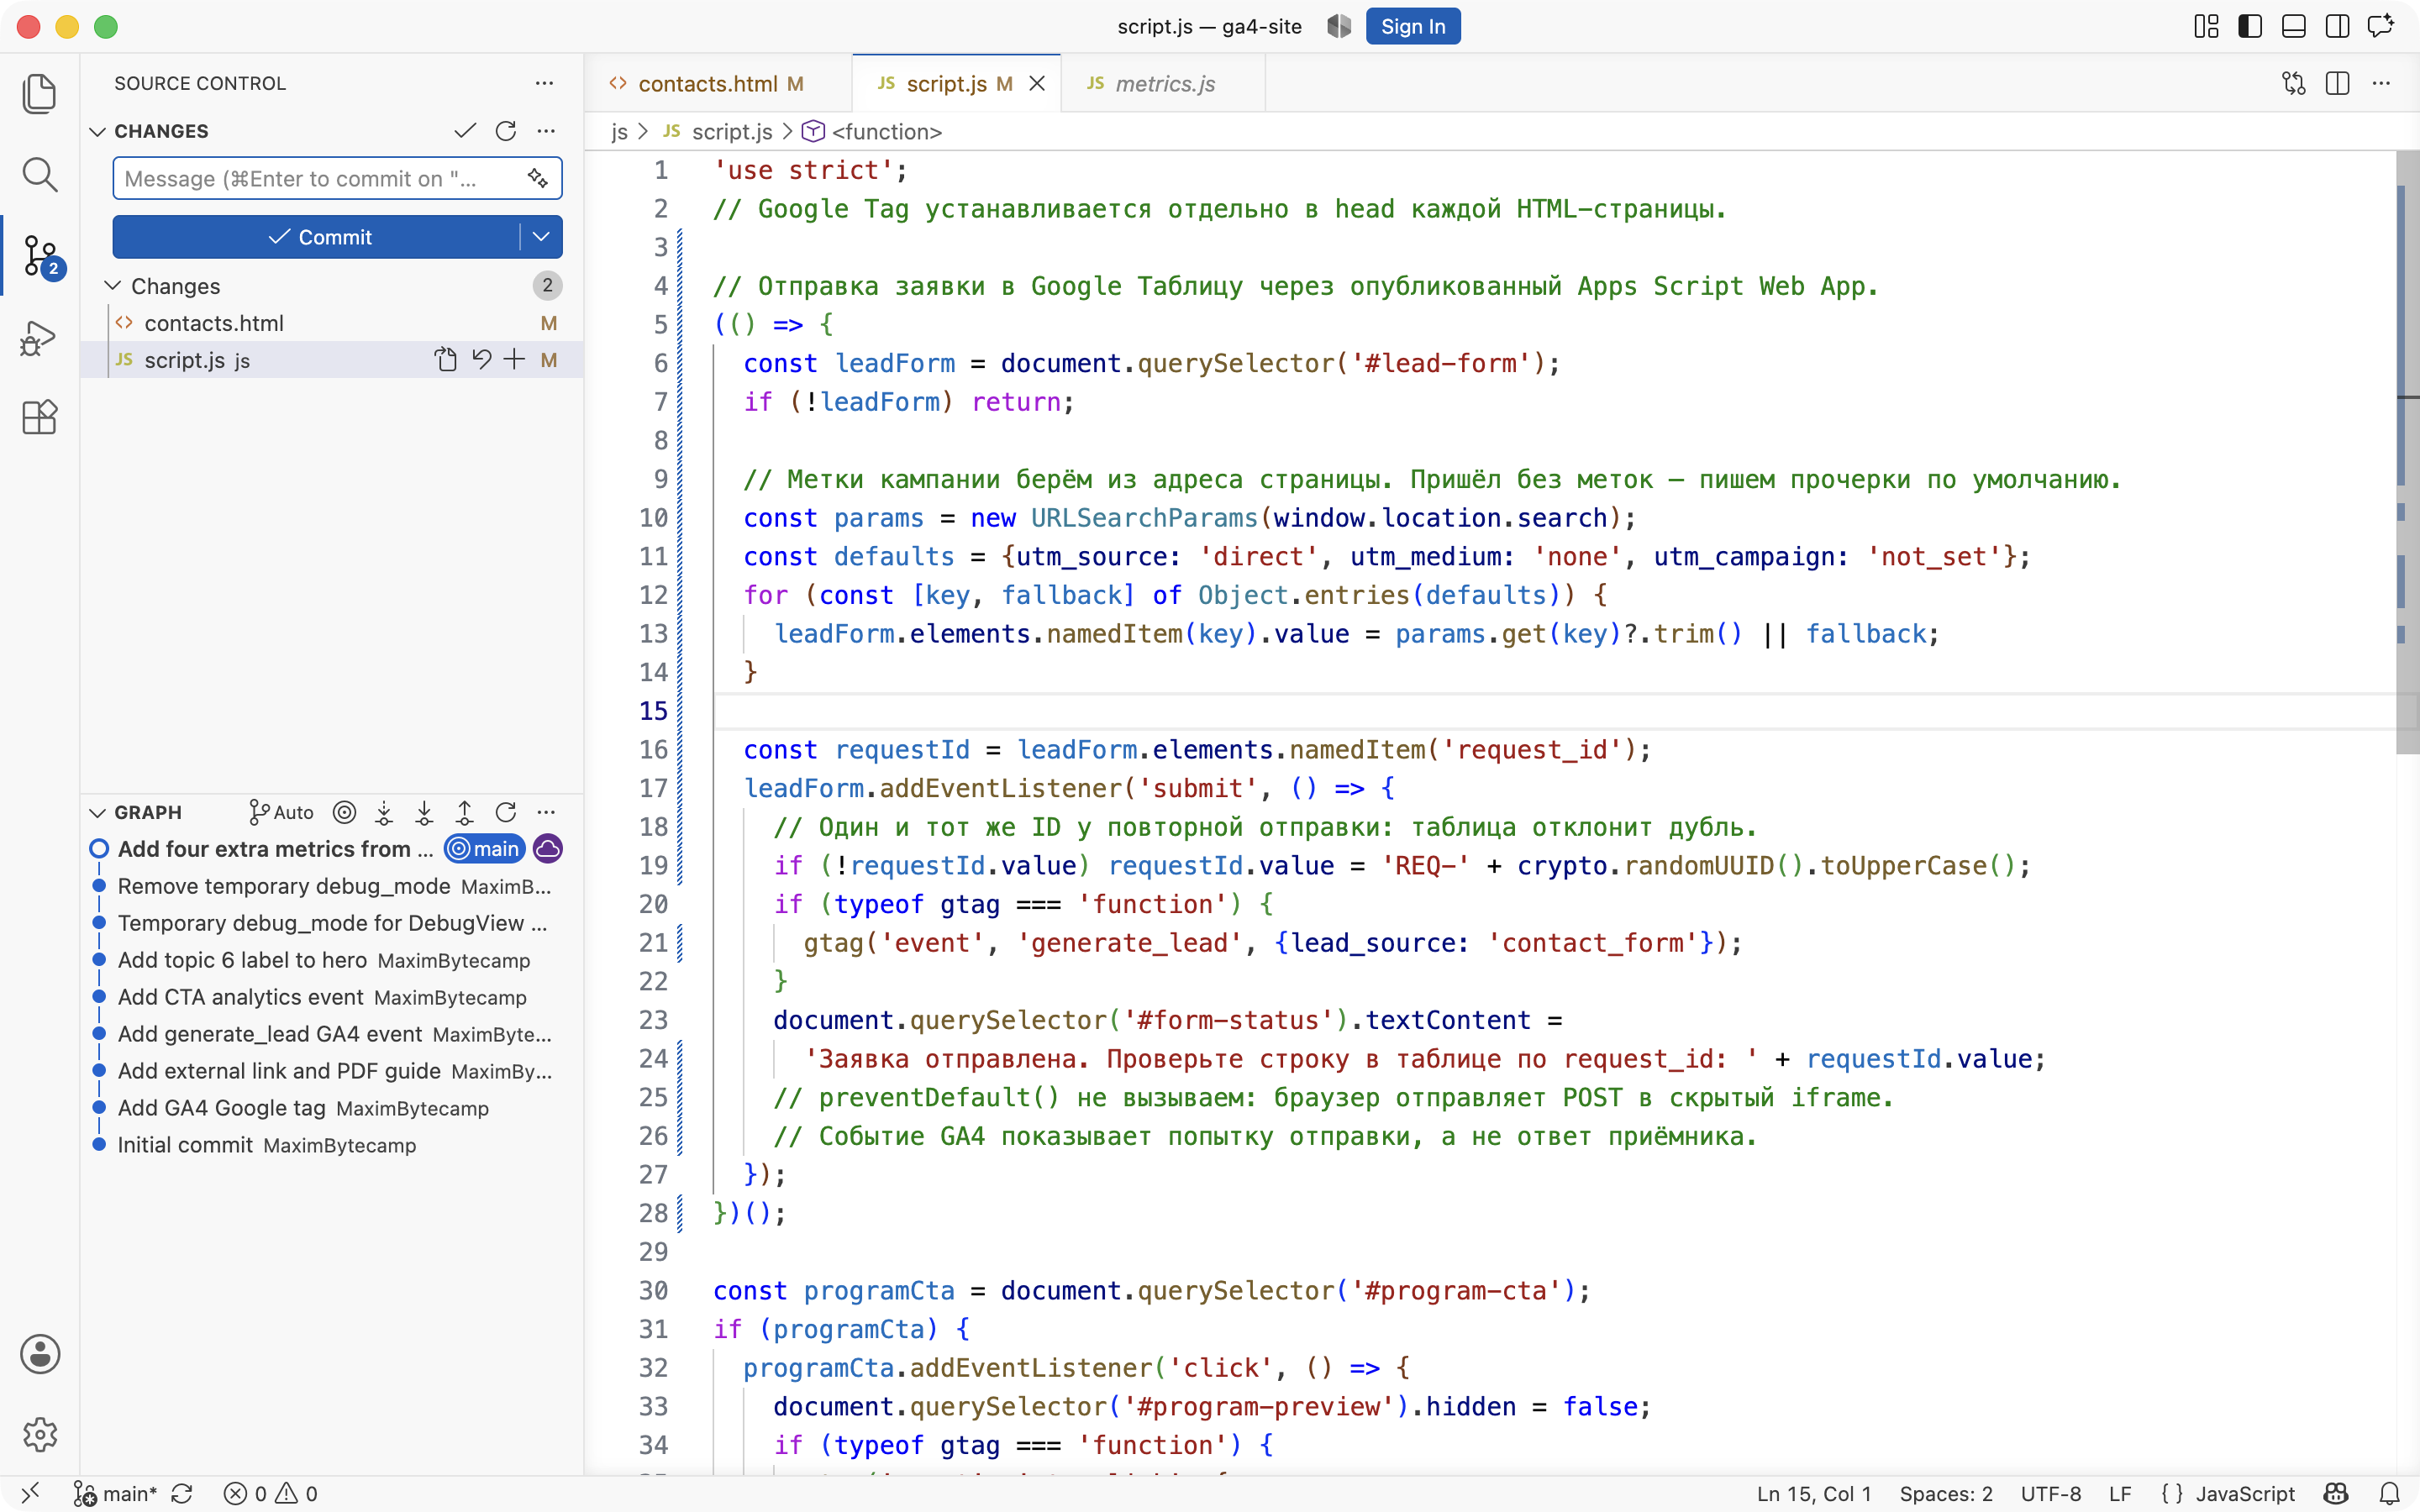Click the Commit button

coord(318,237)
